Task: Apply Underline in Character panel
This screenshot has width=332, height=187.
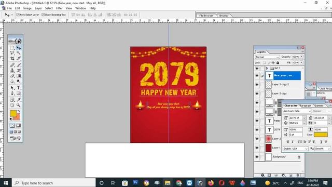Action: [321, 142]
